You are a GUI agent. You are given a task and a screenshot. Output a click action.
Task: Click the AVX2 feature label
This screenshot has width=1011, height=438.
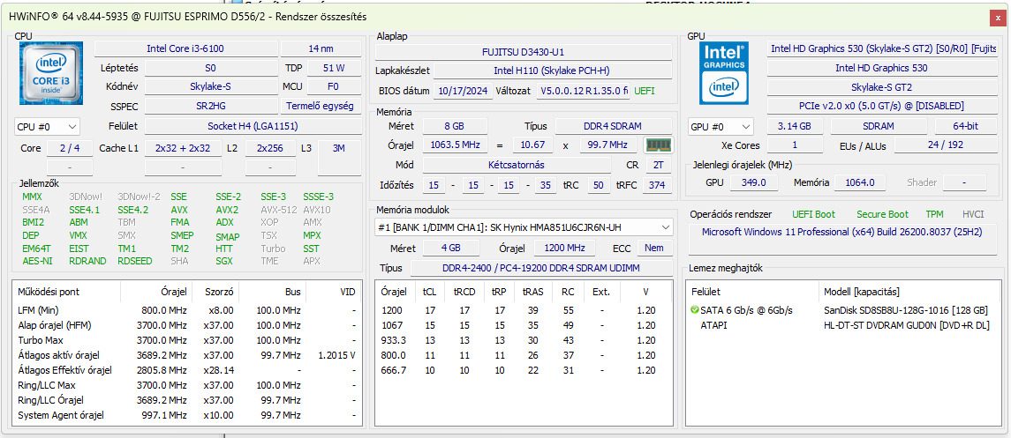point(226,210)
